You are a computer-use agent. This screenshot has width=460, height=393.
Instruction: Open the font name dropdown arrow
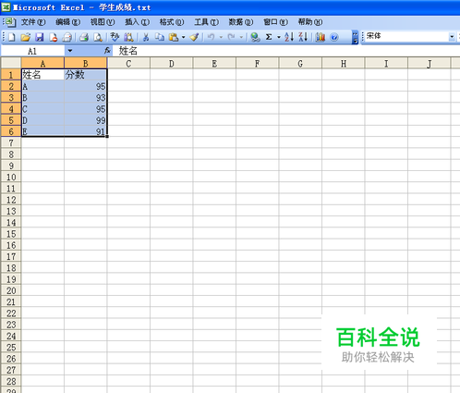tap(452, 37)
